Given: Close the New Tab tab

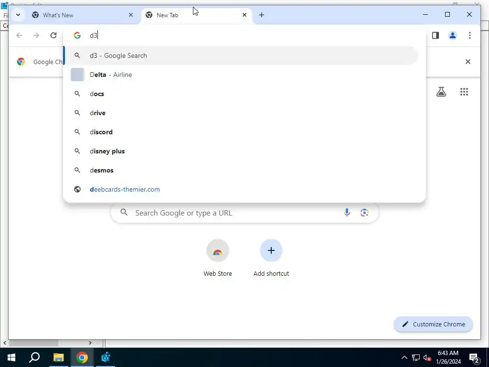Looking at the screenshot, I should [244, 15].
